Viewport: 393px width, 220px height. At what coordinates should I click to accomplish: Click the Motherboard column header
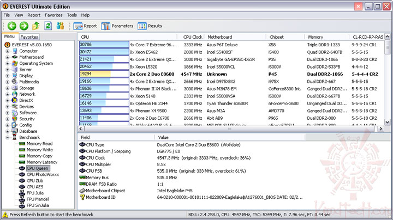pyautogui.click(x=235, y=37)
